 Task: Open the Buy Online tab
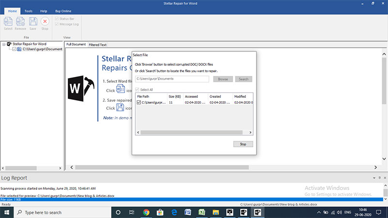[63, 11]
